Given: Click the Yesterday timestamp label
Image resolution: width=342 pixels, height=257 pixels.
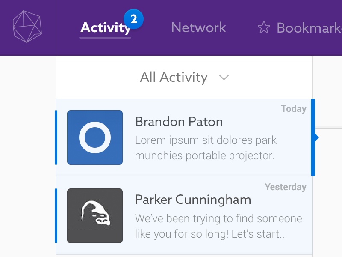Looking at the screenshot, I should (286, 187).
